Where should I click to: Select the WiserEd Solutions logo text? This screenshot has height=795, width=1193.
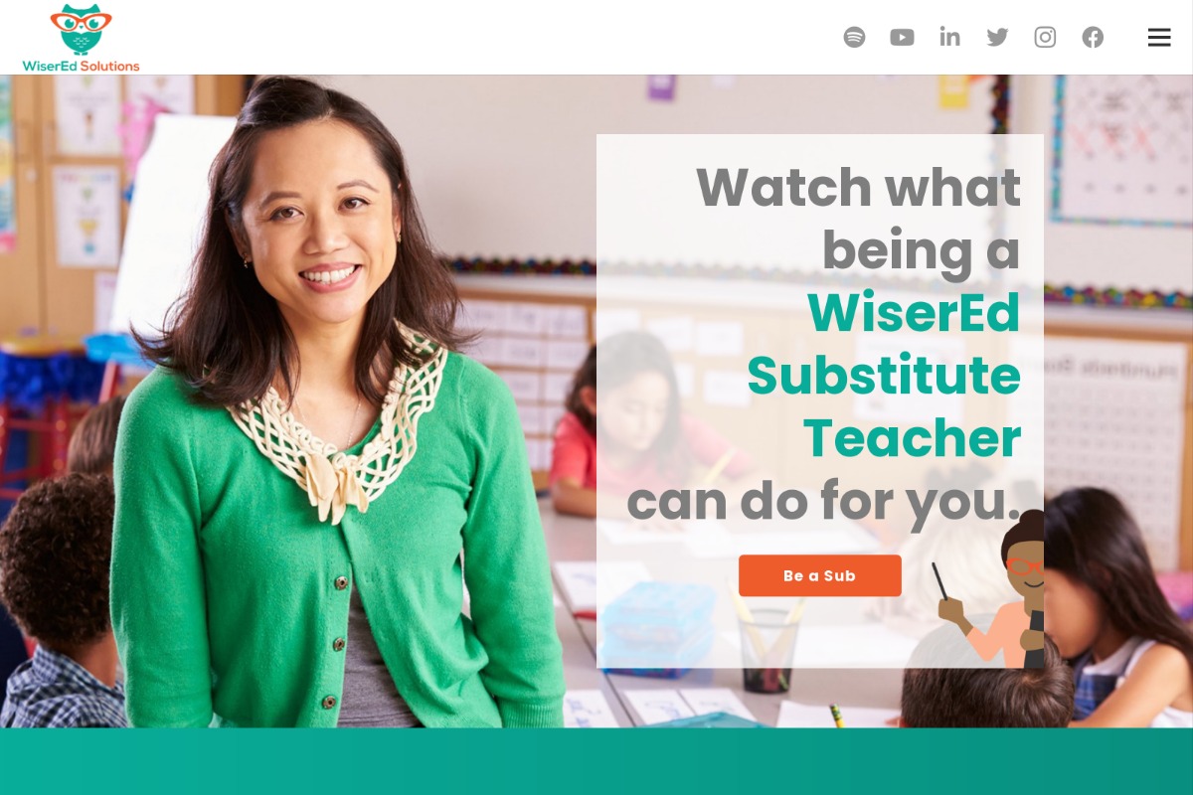[x=81, y=67]
